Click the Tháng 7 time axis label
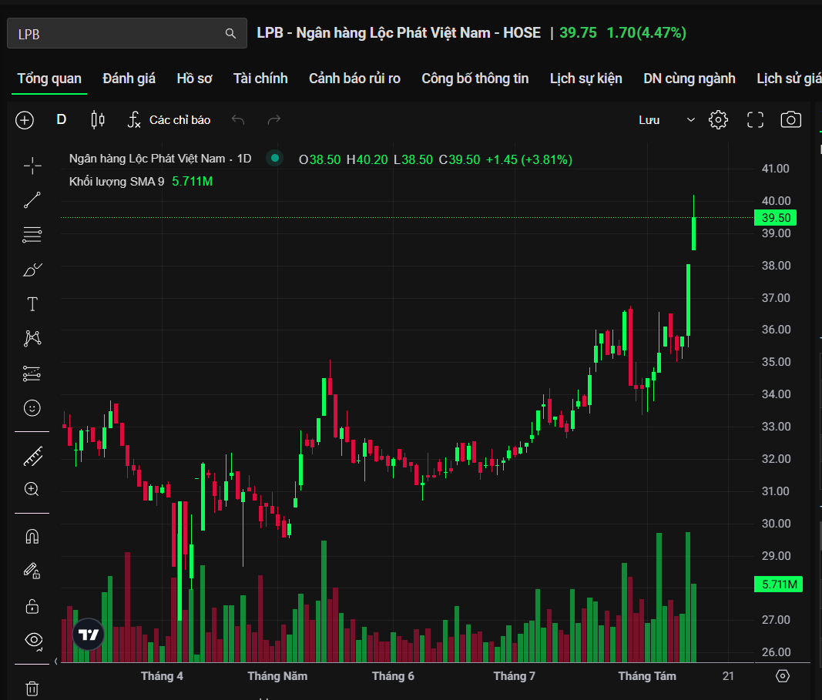 coord(515,676)
